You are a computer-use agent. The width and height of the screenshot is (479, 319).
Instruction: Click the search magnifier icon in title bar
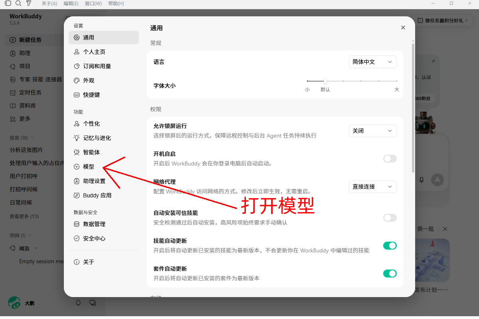click(x=18, y=3)
